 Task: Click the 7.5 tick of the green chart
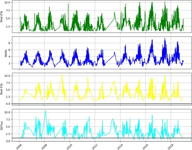pyautogui.click(x=9, y=10)
